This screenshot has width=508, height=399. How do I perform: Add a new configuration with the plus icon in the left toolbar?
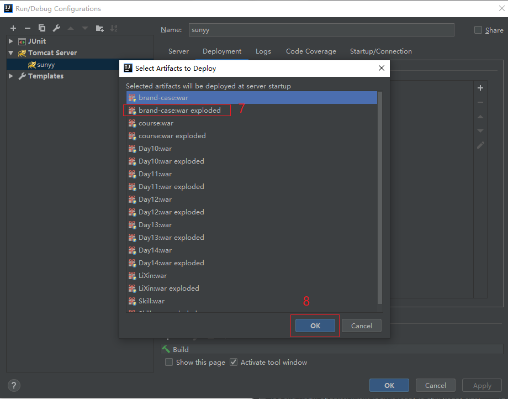click(13, 28)
